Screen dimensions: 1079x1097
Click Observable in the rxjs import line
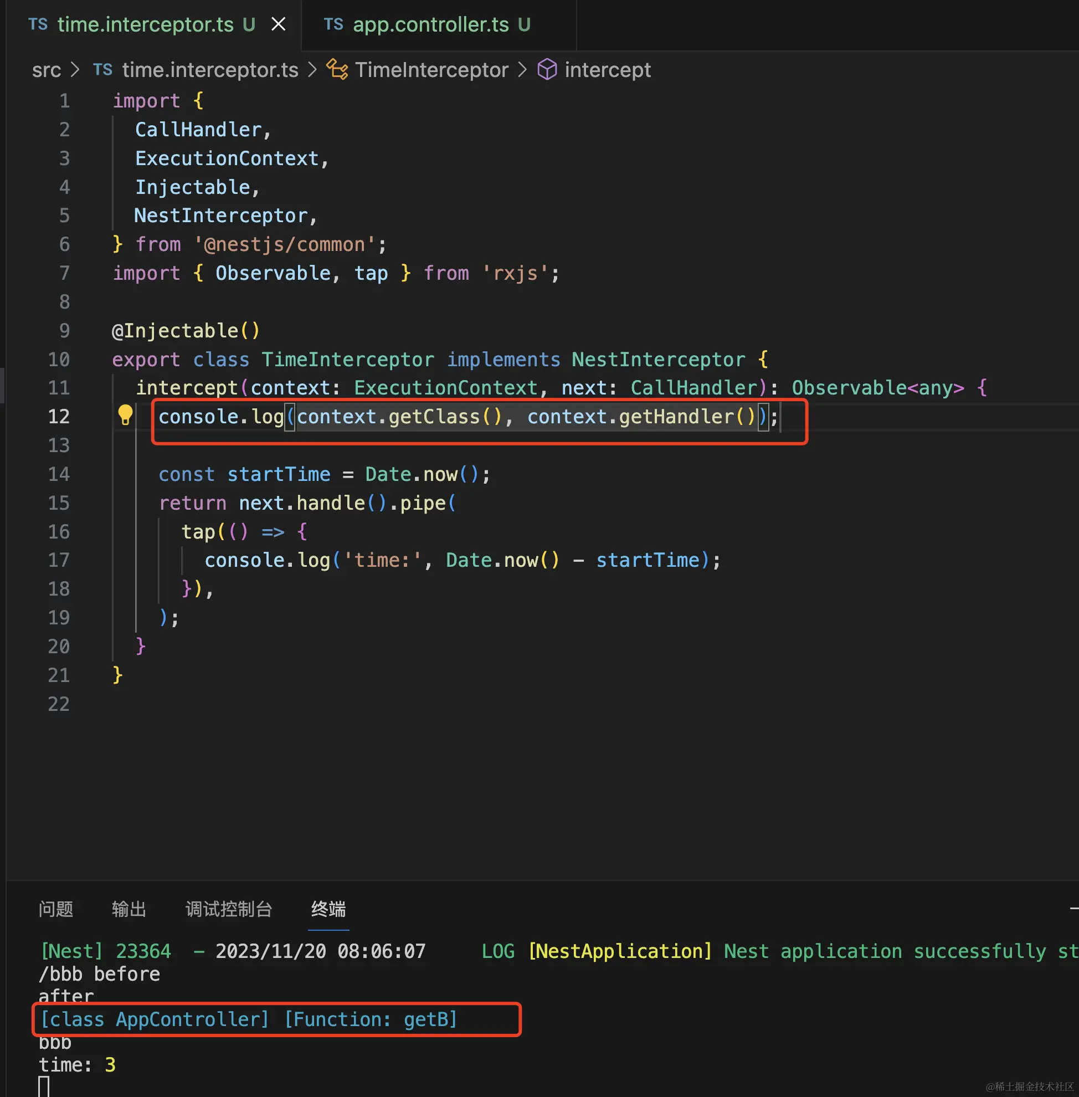[273, 273]
